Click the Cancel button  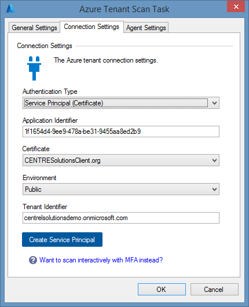(x=214, y=290)
